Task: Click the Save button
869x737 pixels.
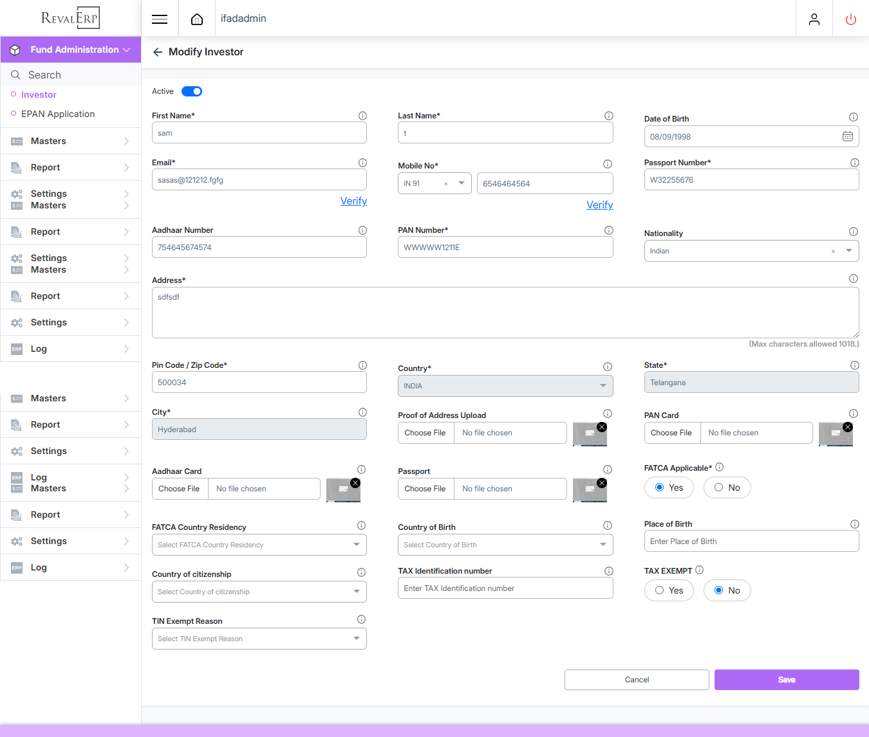Action: 786,680
